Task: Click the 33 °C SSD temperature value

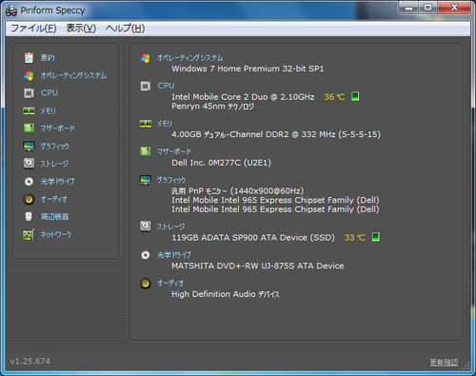Action: (x=355, y=238)
